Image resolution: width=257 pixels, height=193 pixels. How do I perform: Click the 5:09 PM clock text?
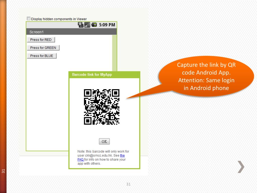point(107,25)
